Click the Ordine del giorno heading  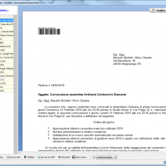104,122
